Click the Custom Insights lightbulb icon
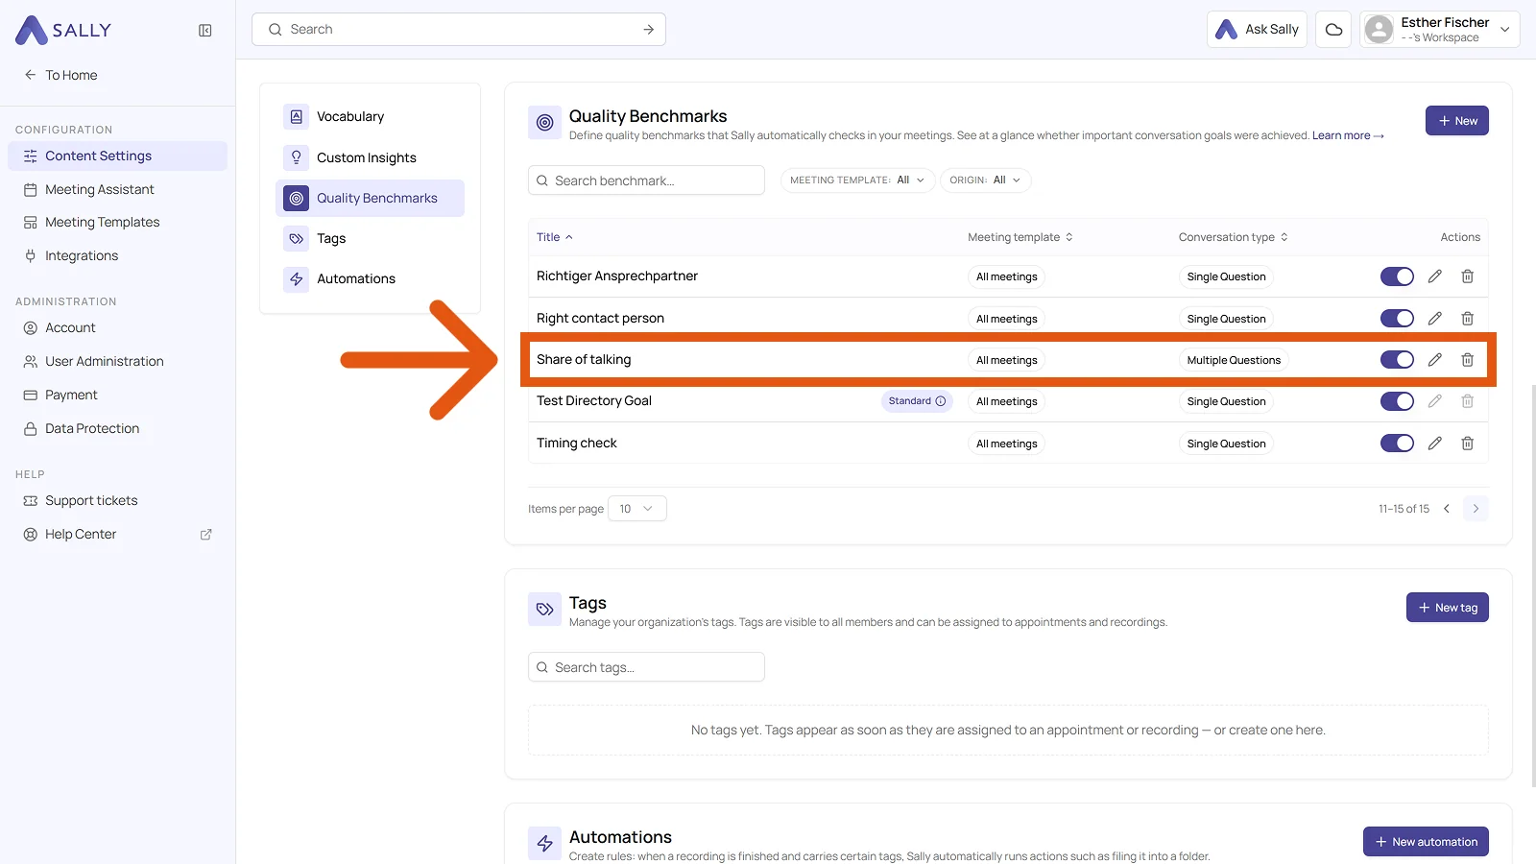 coord(296,157)
